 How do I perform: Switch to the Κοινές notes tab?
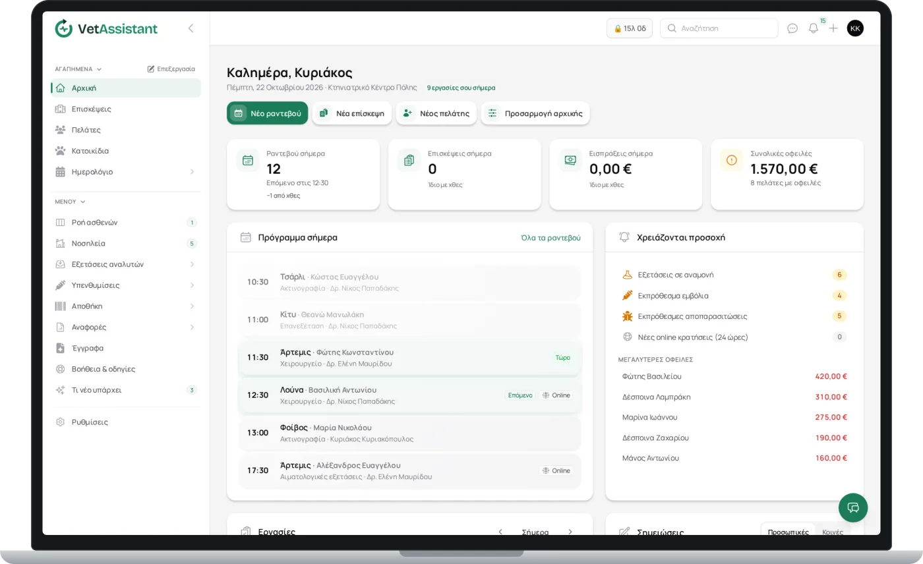coord(833,532)
